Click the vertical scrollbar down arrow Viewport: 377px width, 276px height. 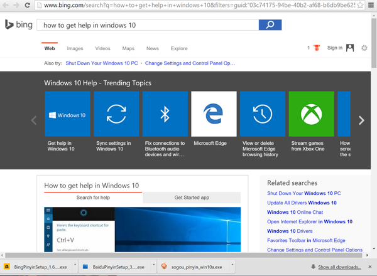(x=374, y=249)
